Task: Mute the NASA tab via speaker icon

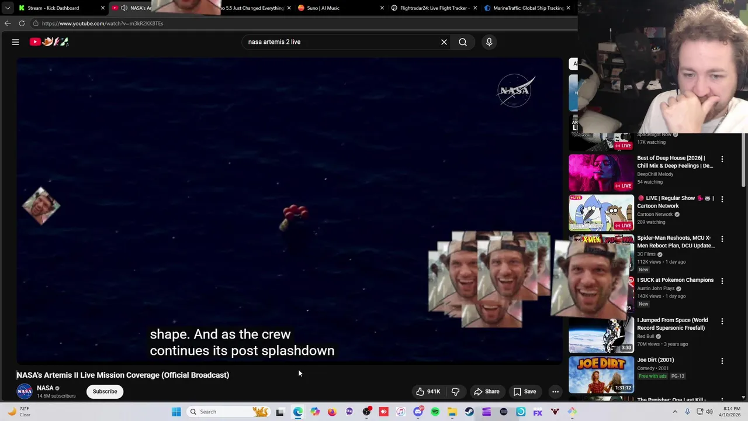Action: [124, 8]
